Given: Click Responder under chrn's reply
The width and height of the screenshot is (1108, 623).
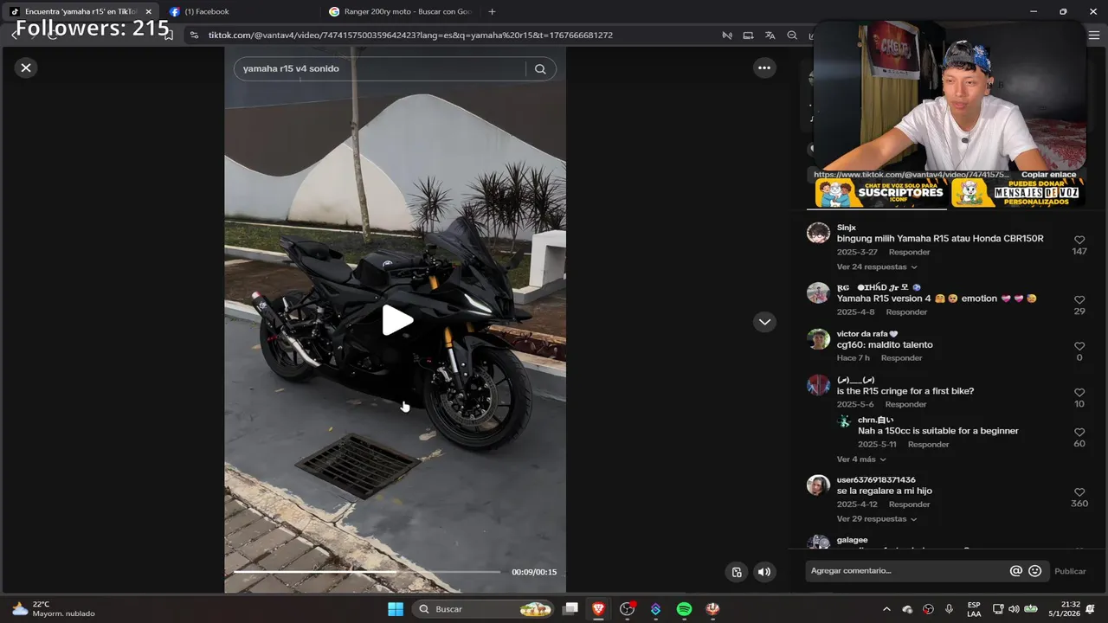Looking at the screenshot, I should coord(928,444).
